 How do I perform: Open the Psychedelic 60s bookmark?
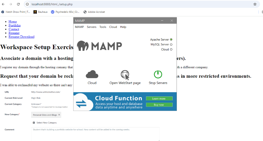point(65,12)
